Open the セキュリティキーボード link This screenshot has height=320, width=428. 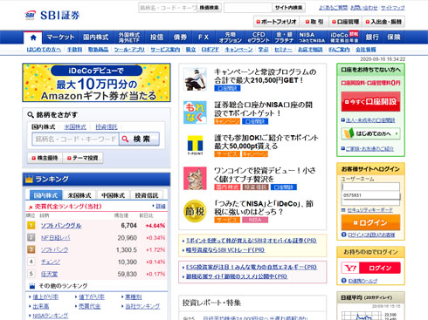pyautogui.click(x=369, y=210)
